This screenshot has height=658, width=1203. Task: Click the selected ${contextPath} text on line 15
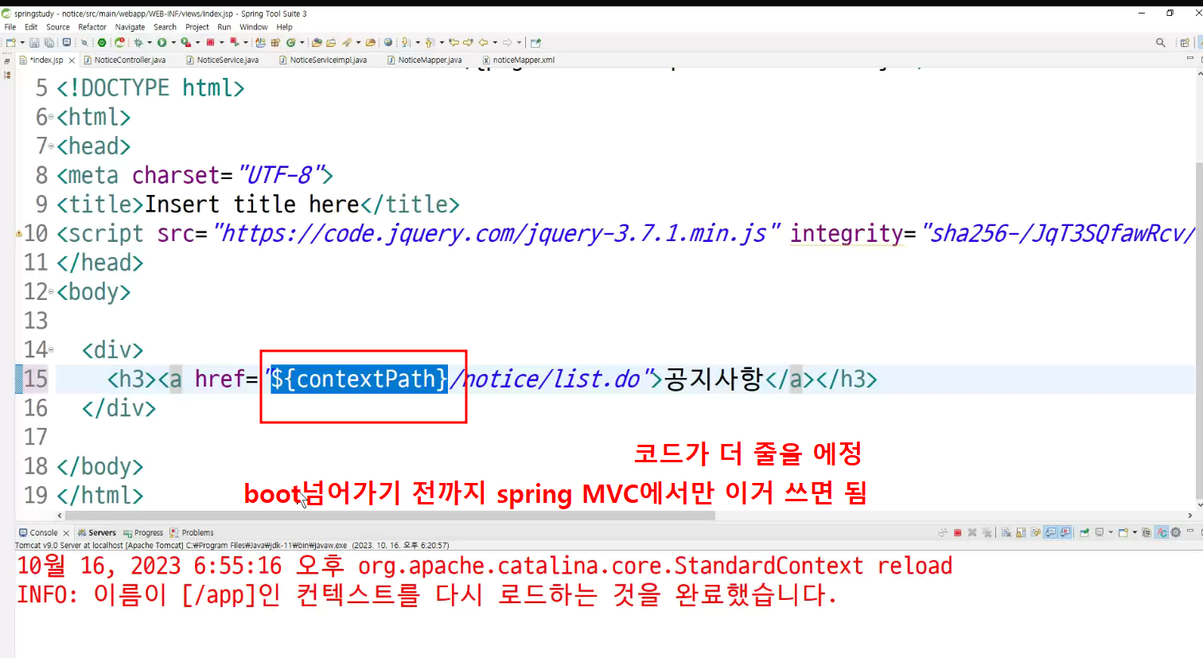coord(359,379)
